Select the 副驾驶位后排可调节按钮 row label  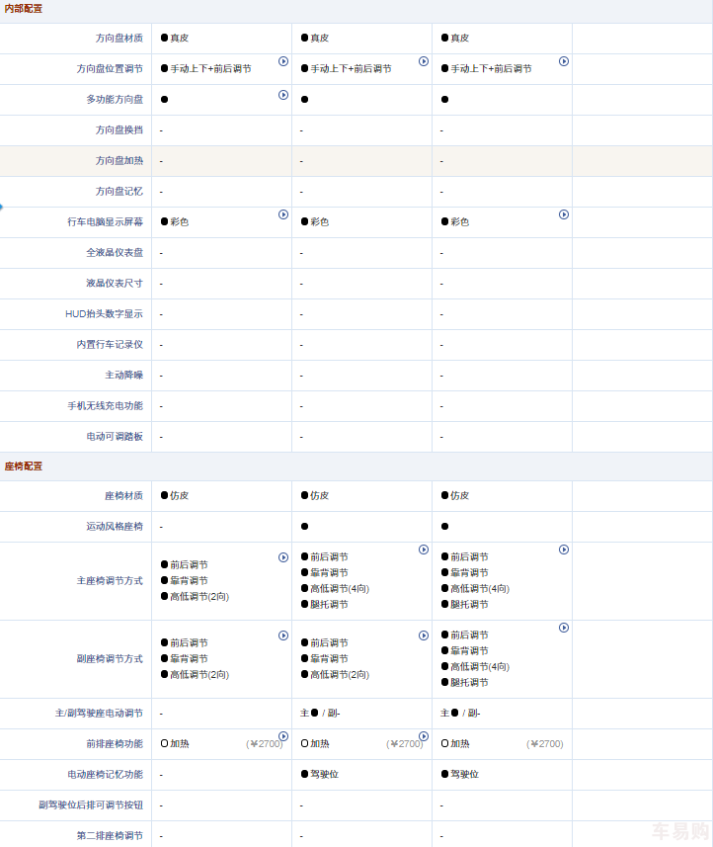(x=91, y=805)
